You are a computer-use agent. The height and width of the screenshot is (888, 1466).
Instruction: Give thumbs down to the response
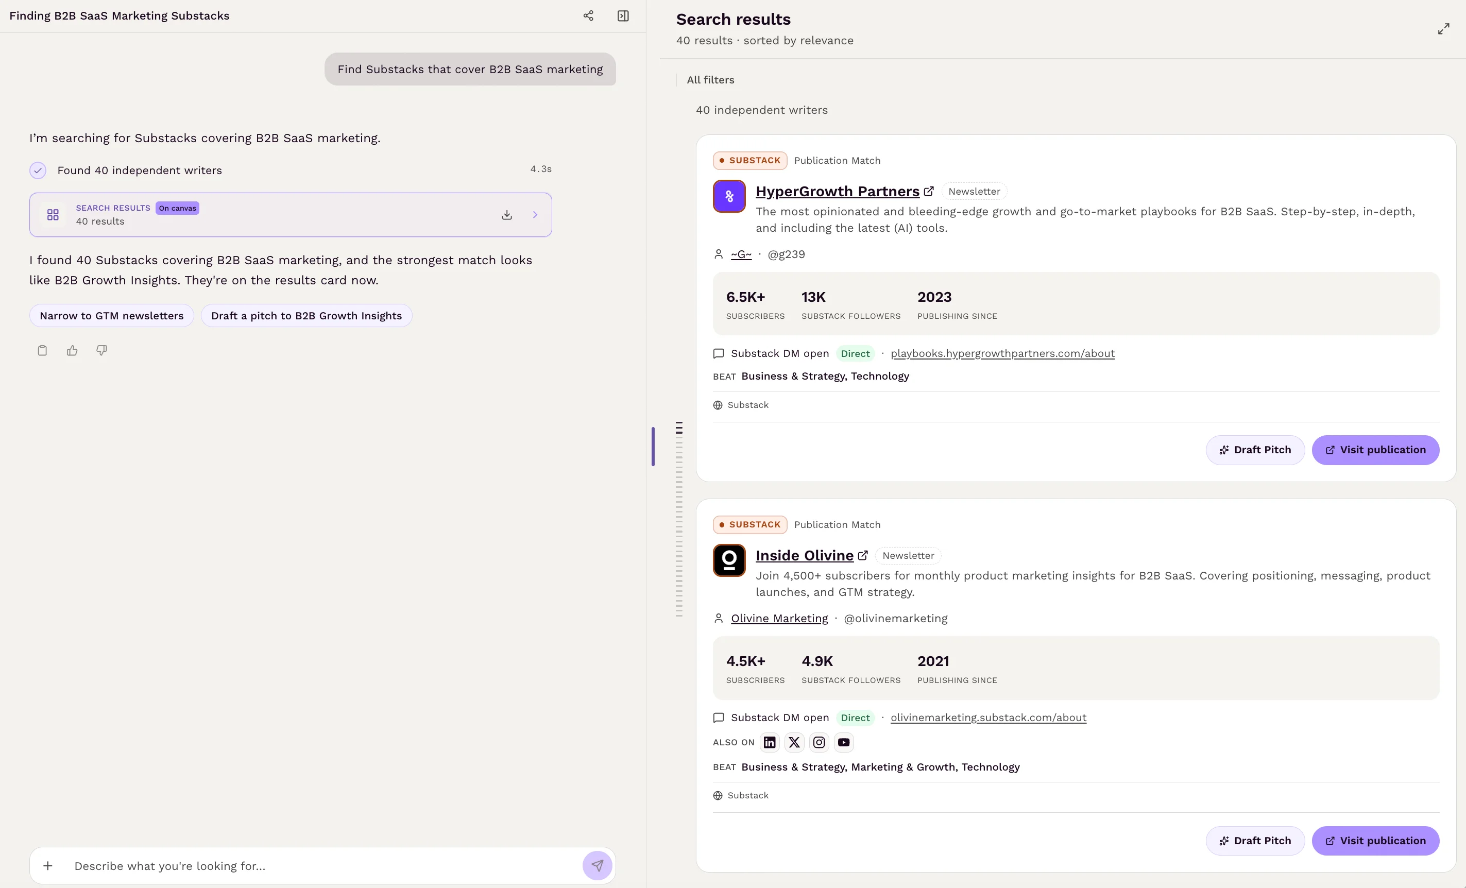click(x=102, y=350)
